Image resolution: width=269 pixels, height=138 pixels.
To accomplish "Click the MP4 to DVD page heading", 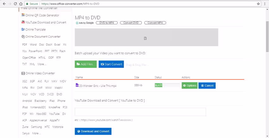I will tap(87, 17).
